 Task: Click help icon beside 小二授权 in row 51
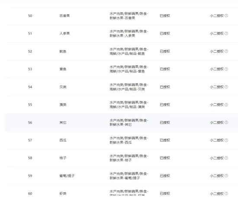(226, 33)
